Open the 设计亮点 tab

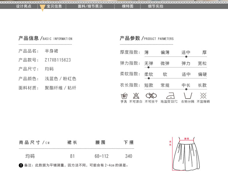pos(24,6)
